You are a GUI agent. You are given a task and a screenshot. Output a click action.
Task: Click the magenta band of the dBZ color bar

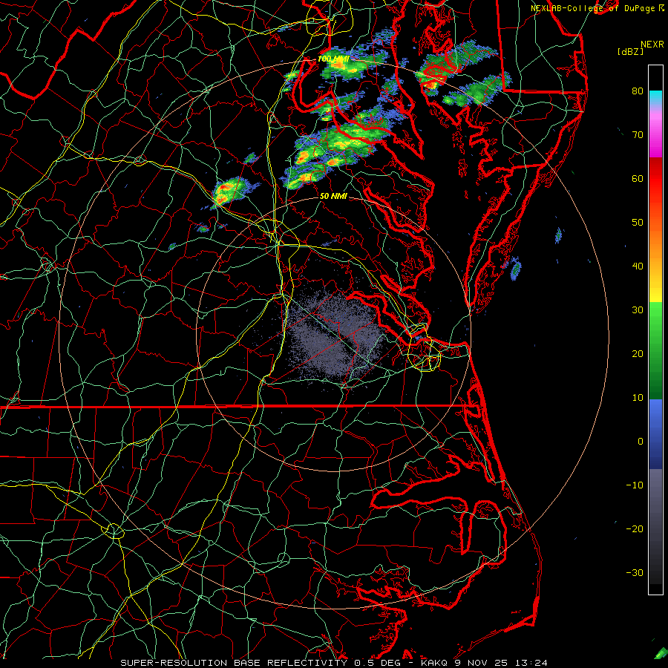pyautogui.click(x=655, y=137)
